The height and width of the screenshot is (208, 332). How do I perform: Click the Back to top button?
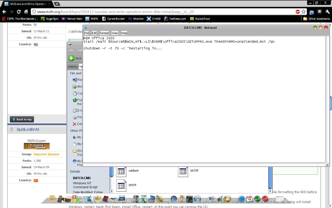22,120
